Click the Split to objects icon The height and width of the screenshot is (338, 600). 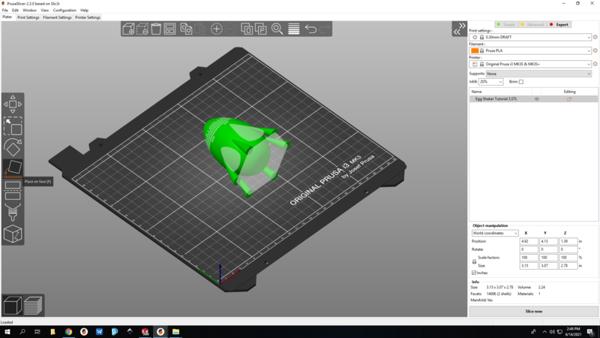247,29
